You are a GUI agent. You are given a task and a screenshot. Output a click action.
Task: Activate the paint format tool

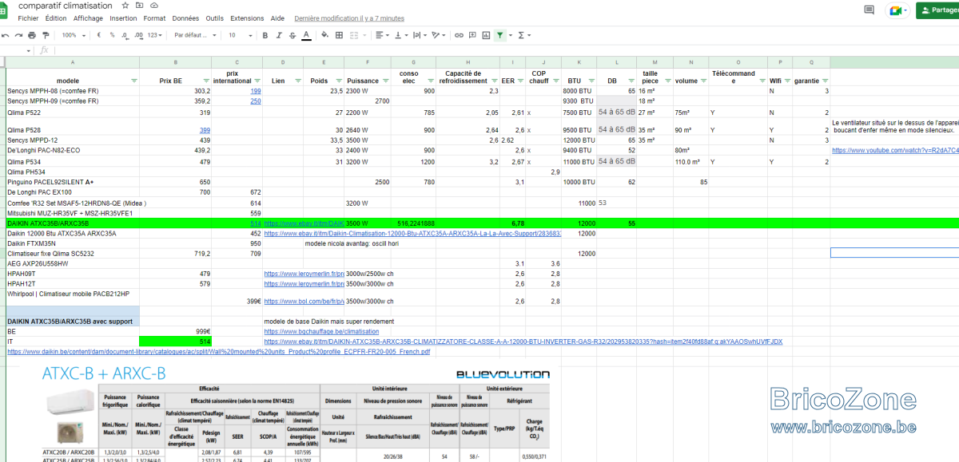(46, 35)
